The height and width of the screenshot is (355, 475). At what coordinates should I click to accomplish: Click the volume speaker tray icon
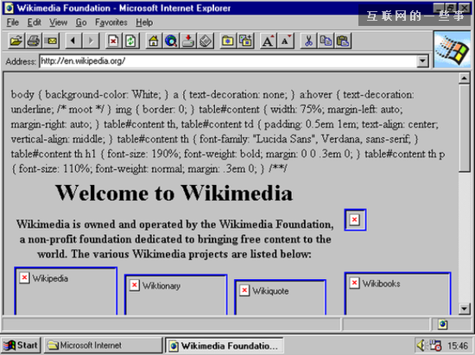[421, 345]
